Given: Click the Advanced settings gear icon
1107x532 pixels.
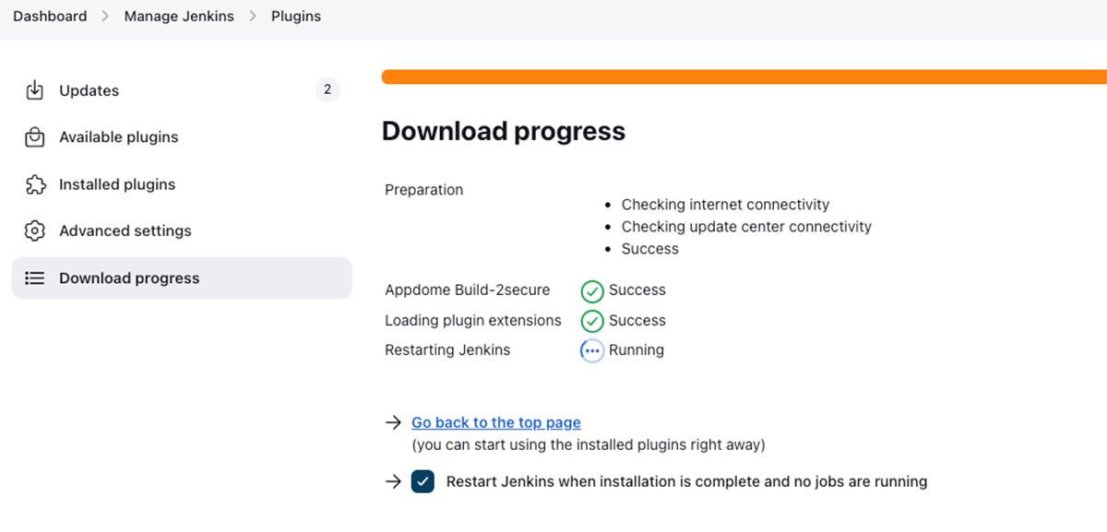Looking at the screenshot, I should point(35,231).
